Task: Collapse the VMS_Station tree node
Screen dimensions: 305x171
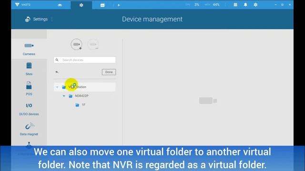Action: [x=57, y=87]
